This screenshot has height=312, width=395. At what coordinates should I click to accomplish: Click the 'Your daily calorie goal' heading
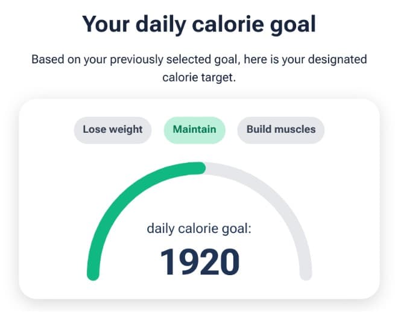point(199,25)
